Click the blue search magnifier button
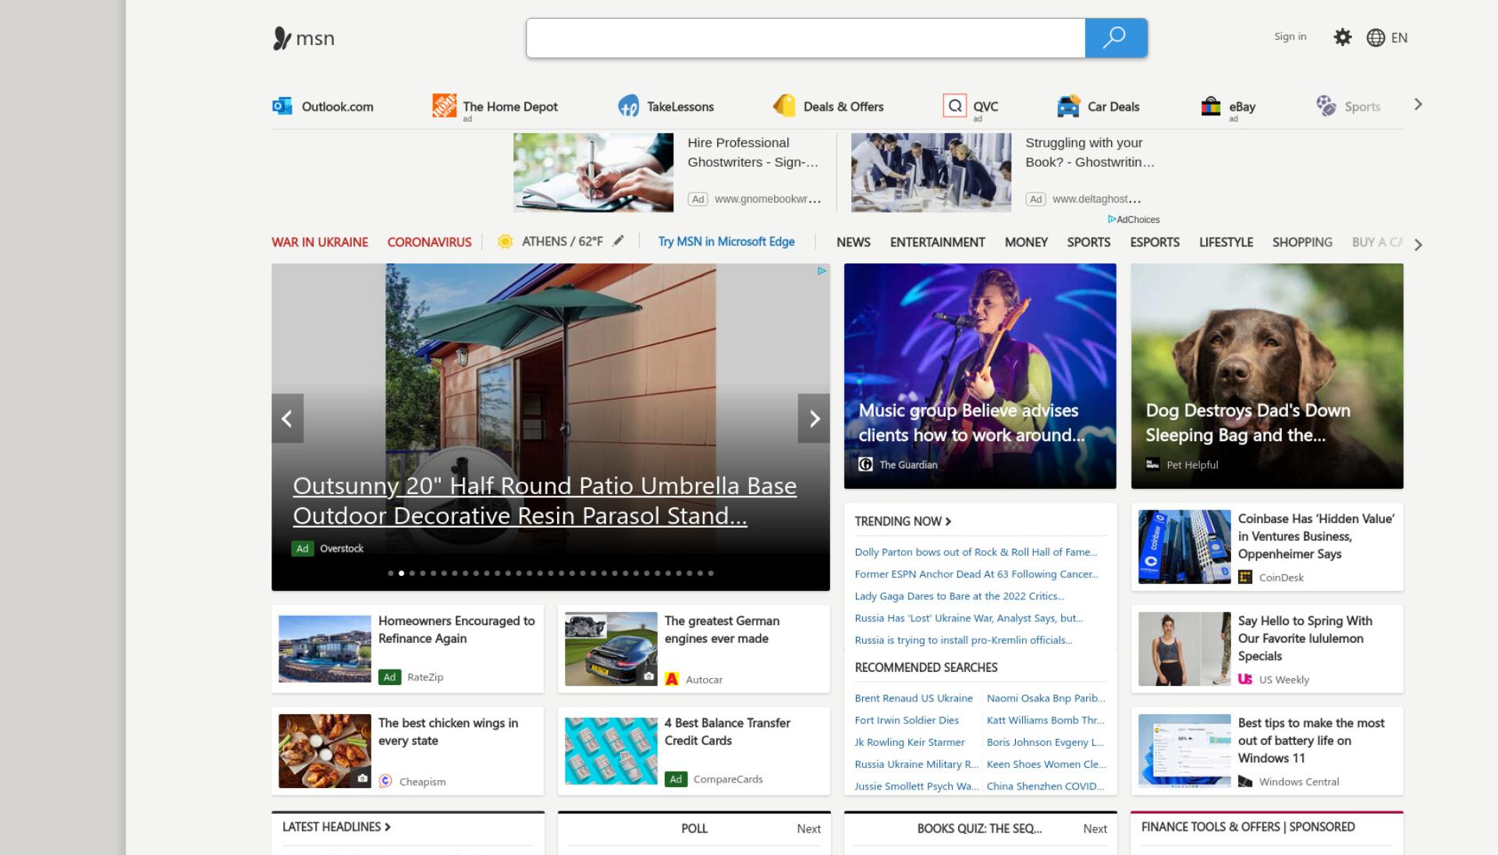Viewport: 1498px width, 855px height. 1116,37
